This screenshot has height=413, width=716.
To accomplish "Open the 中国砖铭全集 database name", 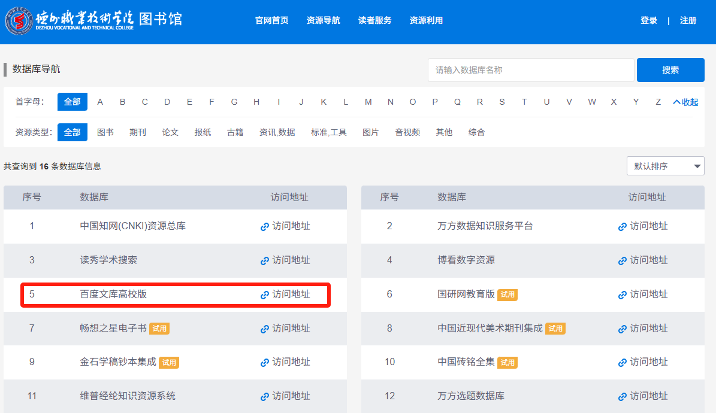I will tap(466, 362).
